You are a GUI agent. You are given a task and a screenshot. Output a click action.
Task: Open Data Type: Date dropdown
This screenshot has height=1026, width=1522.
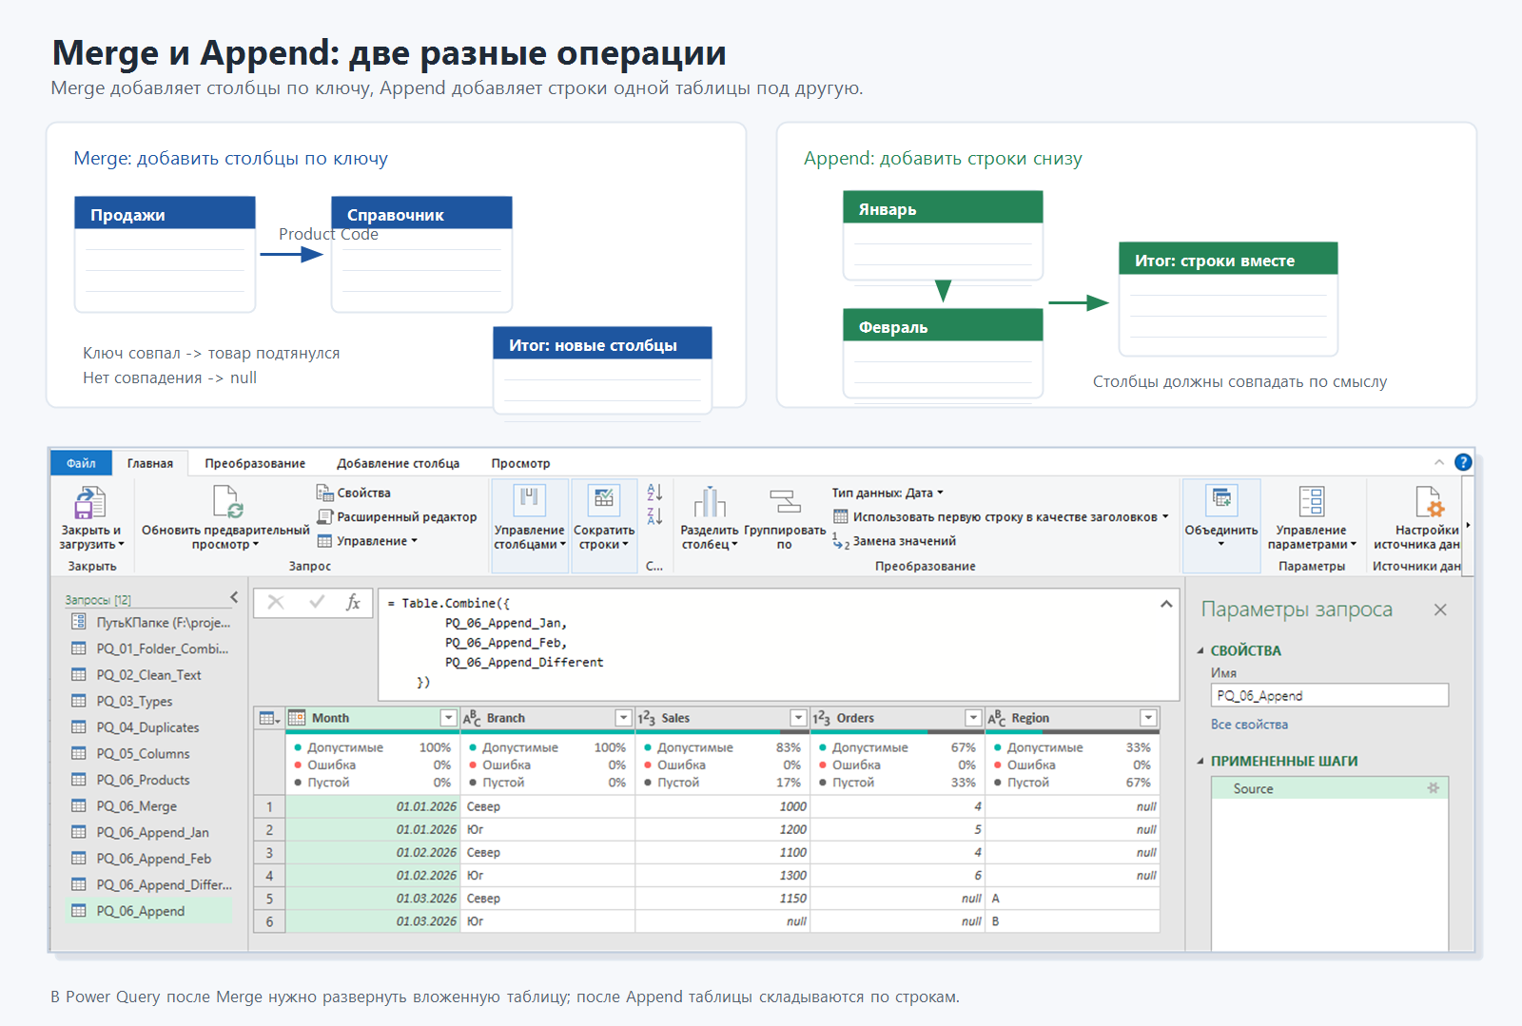point(888,493)
